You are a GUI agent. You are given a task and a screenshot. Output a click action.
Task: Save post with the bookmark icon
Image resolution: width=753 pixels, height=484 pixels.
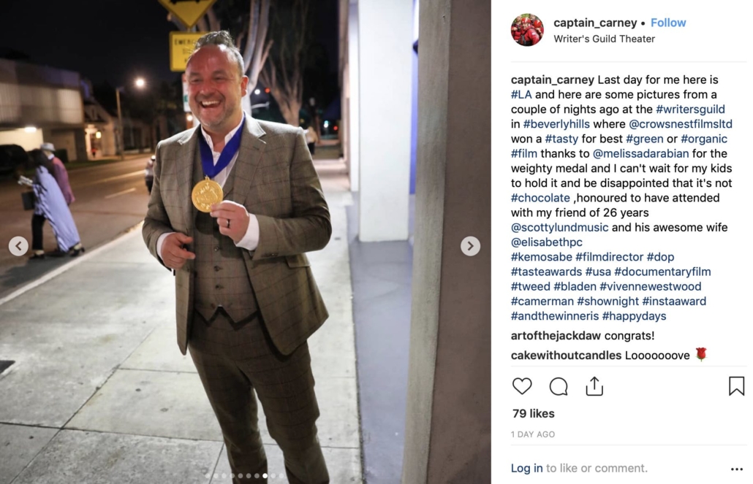pos(736,386)
